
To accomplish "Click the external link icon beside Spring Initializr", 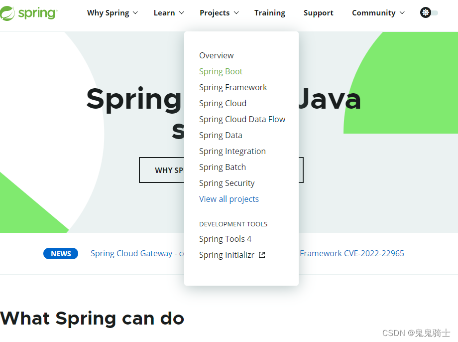I will (x=262, y=255).
